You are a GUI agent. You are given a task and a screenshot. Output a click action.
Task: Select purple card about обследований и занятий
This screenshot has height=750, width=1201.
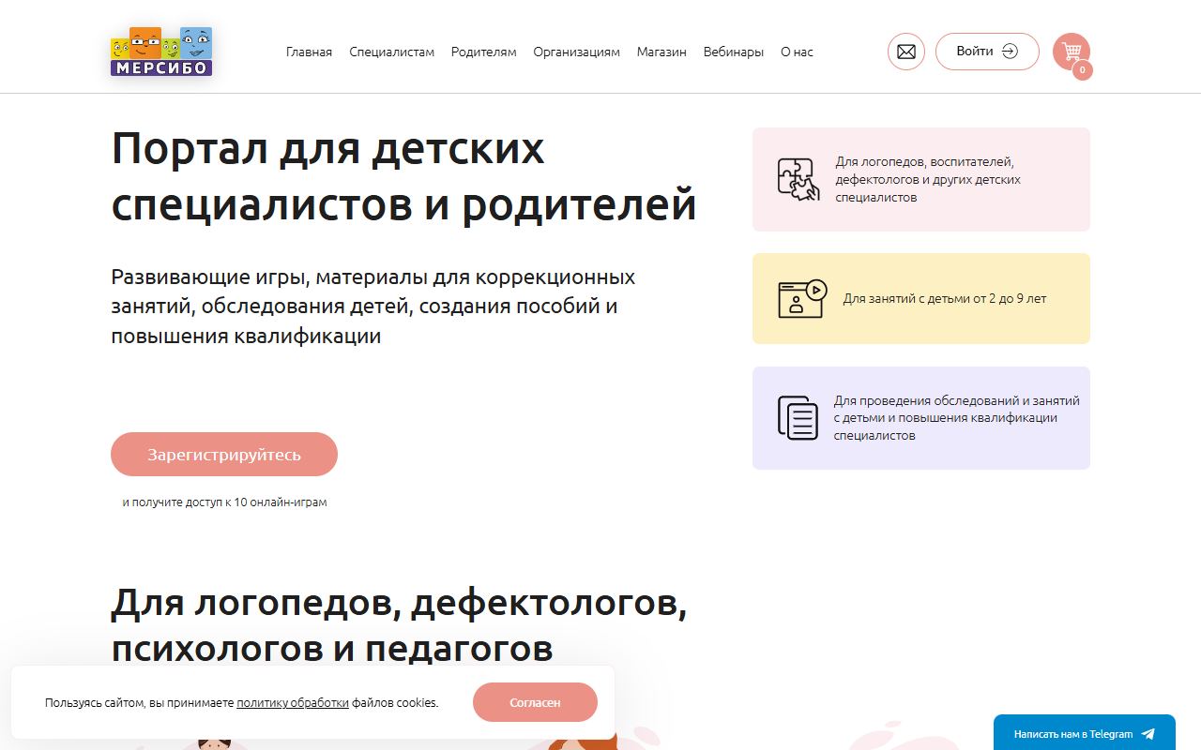pyautogui.click(x=921, y=418)
